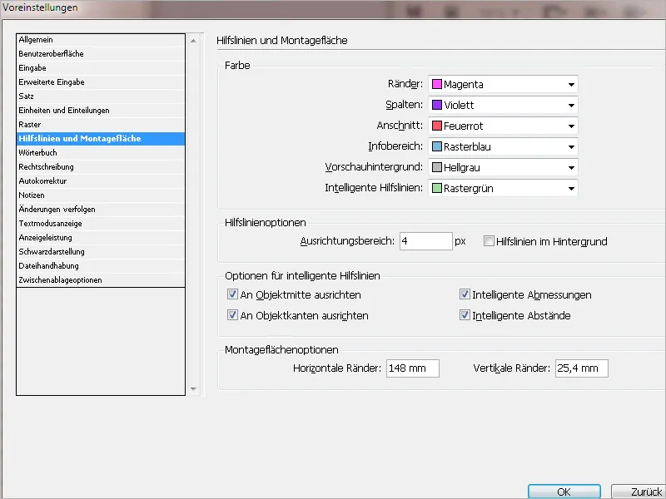Click the Violett color swatch
The image size is (666, 499).
tap(436, 105)
